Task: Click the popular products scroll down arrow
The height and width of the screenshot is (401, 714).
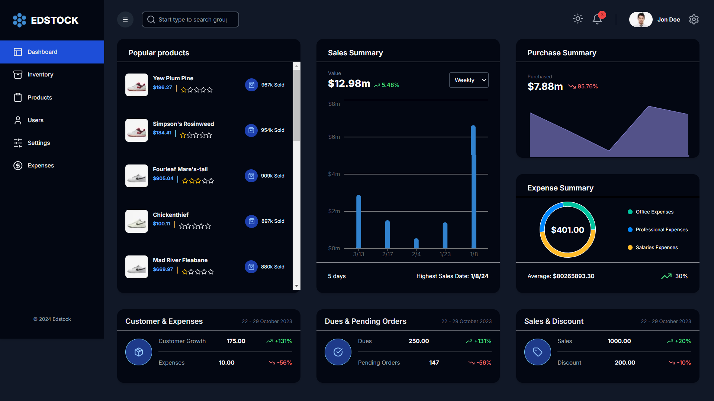Action: point(296,286)
